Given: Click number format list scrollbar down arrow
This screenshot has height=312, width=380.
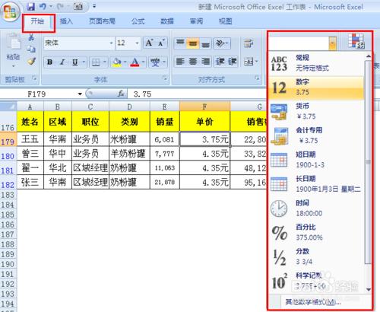Looking at the screenshot, I should coord(369,289).
